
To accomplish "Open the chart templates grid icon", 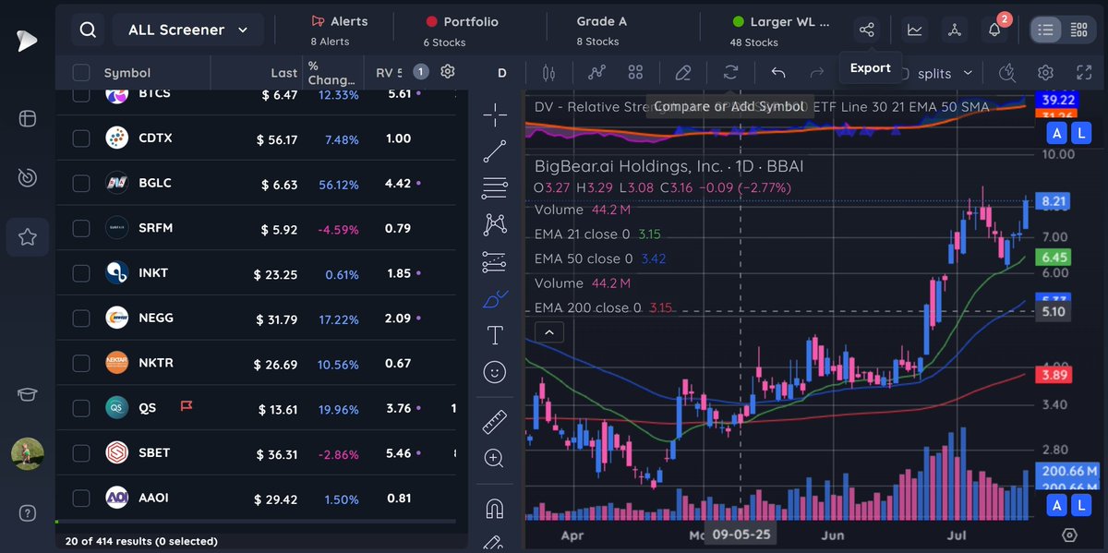I will click(635, 73).
